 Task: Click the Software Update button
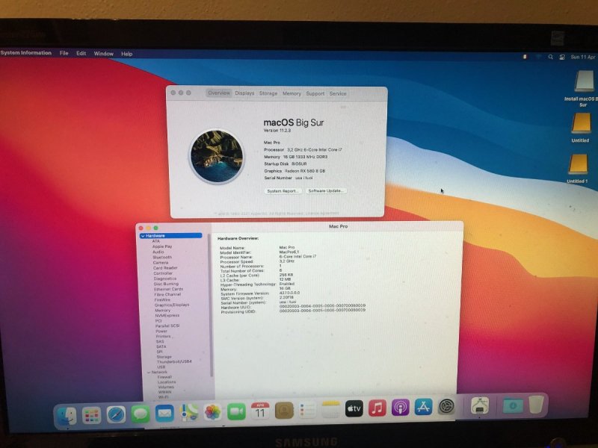click(x=326, y=190)
